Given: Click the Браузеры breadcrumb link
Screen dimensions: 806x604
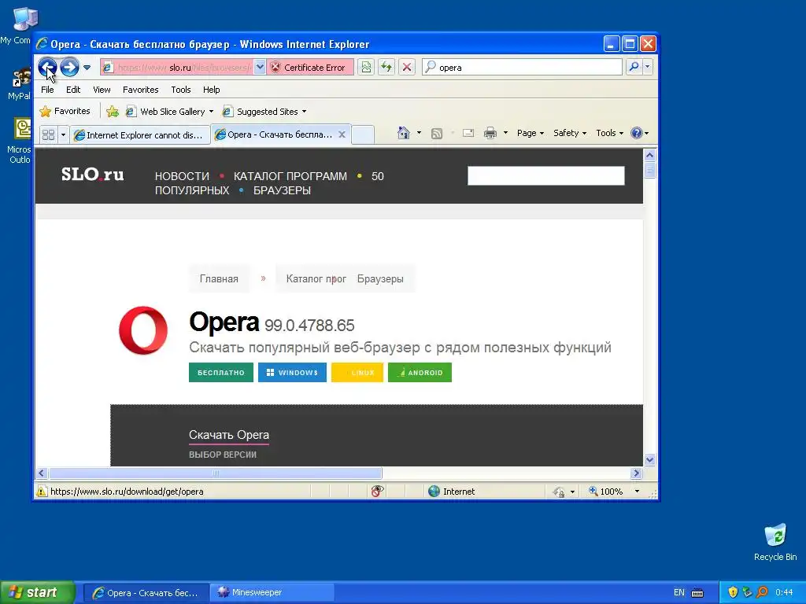Looking at the screenshot, I should click(380, 279).
